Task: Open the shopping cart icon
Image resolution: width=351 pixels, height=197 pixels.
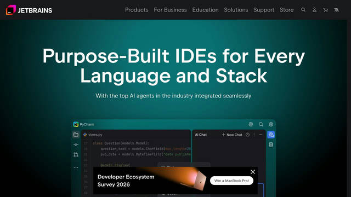Action: (x=325, y=10)
